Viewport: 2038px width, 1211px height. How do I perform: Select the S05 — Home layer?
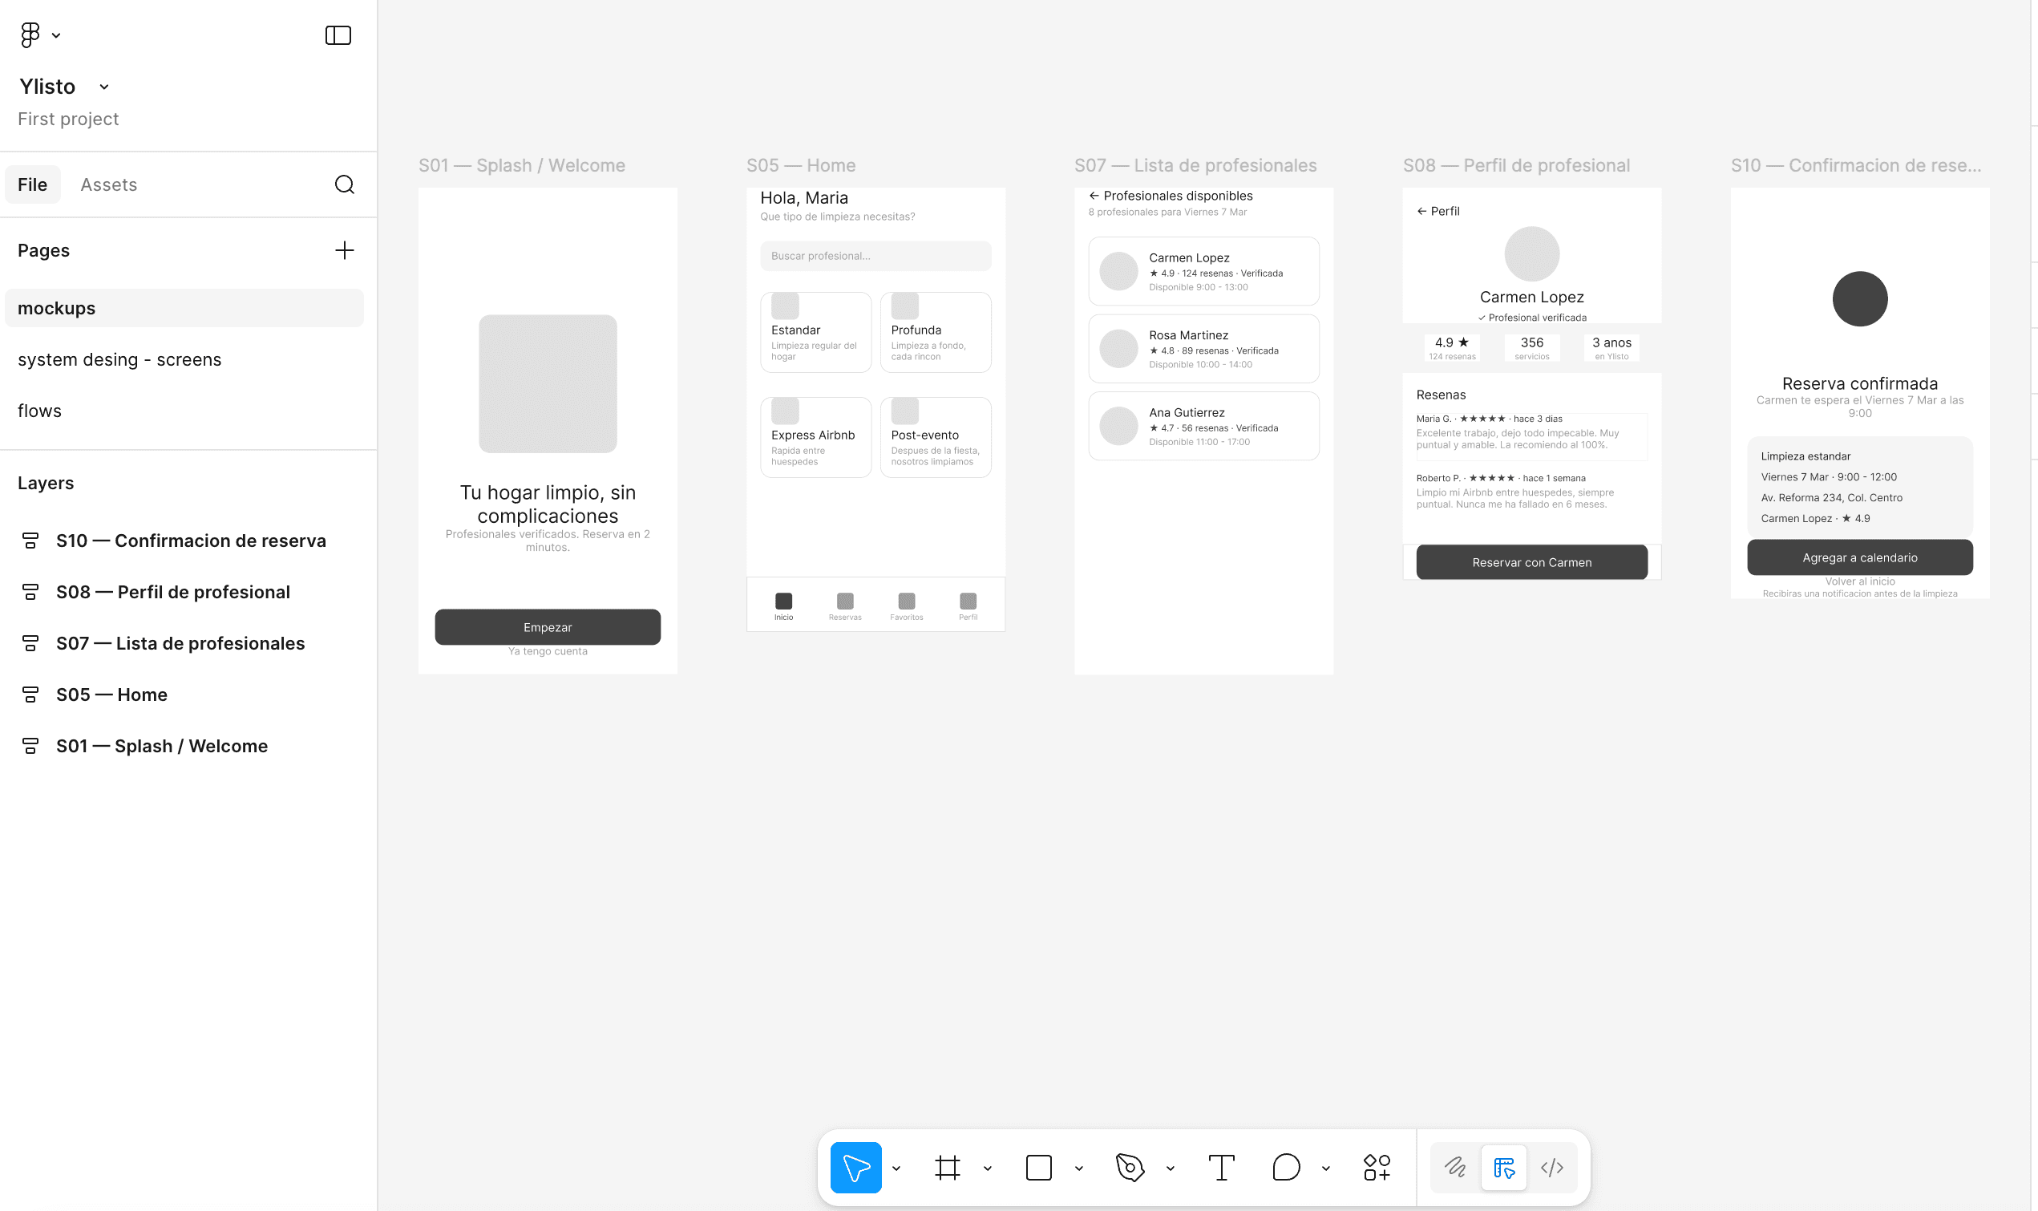[111, 694]
